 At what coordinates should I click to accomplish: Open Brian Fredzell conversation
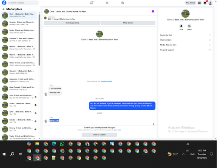(19, 89)
